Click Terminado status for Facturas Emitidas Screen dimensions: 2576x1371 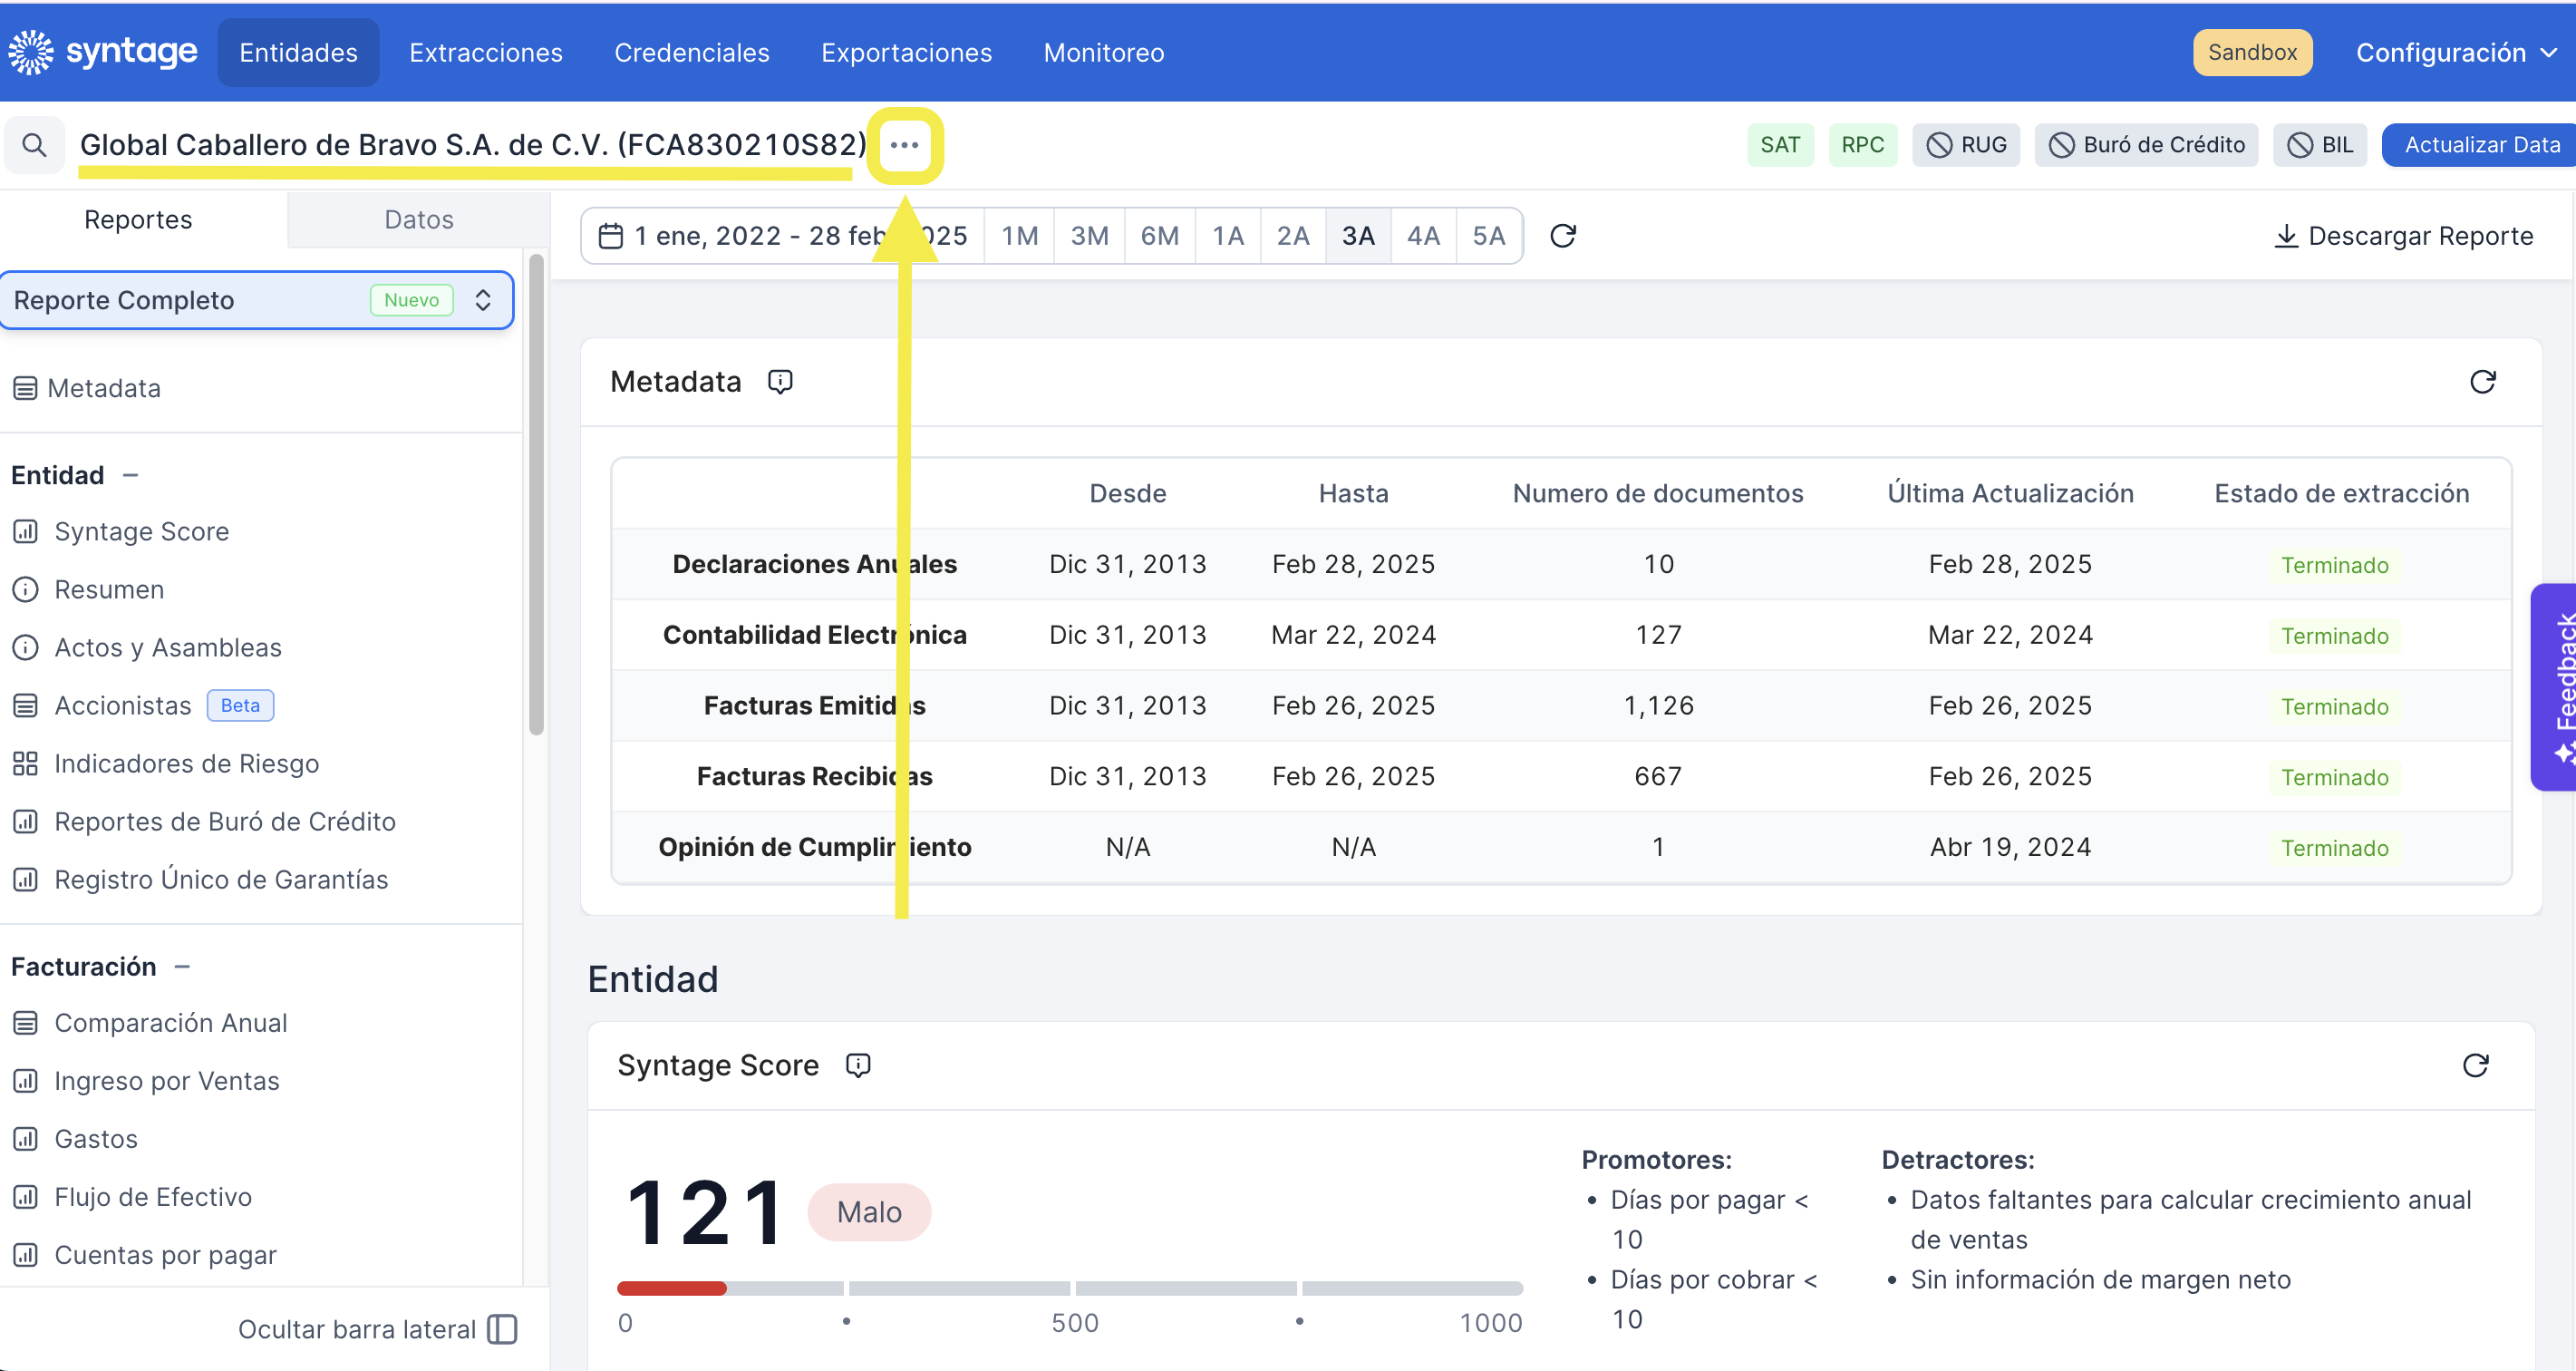2334,706
